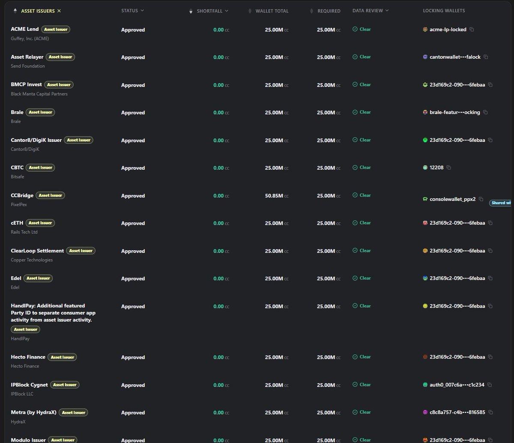Click the Asset Issuer tag next to Brale
Image resolution: width=514 pixels, height=443 pixels.
(x=40, y=112)
